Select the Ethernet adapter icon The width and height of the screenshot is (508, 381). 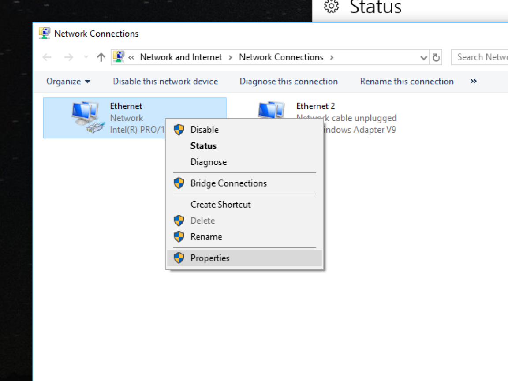(x=87, y=117)
